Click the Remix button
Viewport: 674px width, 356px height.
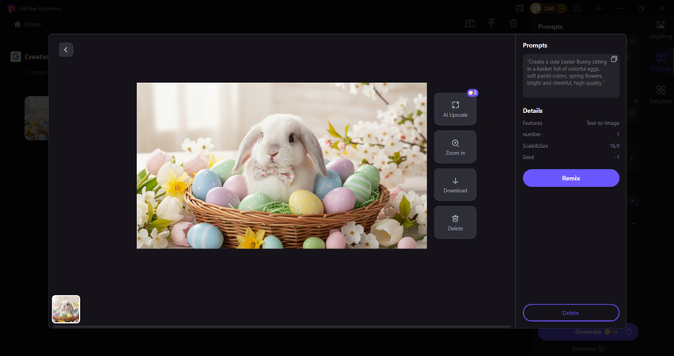click(571, 178)
